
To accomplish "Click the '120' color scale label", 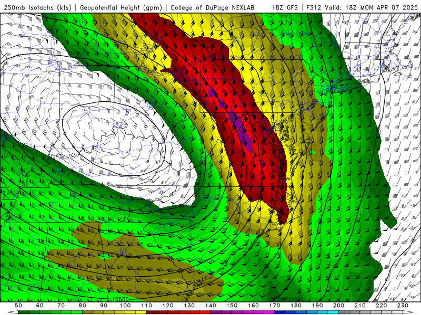I will (168, 306).
